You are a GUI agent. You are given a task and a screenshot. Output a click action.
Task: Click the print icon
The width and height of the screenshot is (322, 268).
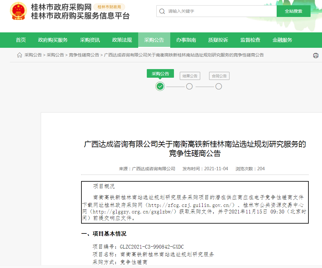(316, 56)
